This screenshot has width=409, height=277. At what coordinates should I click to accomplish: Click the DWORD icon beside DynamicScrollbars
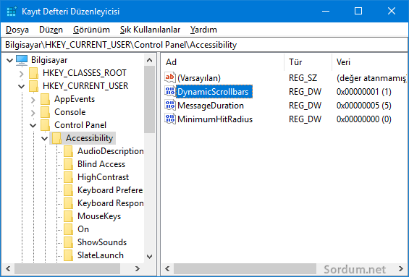[x=170, y=91]
